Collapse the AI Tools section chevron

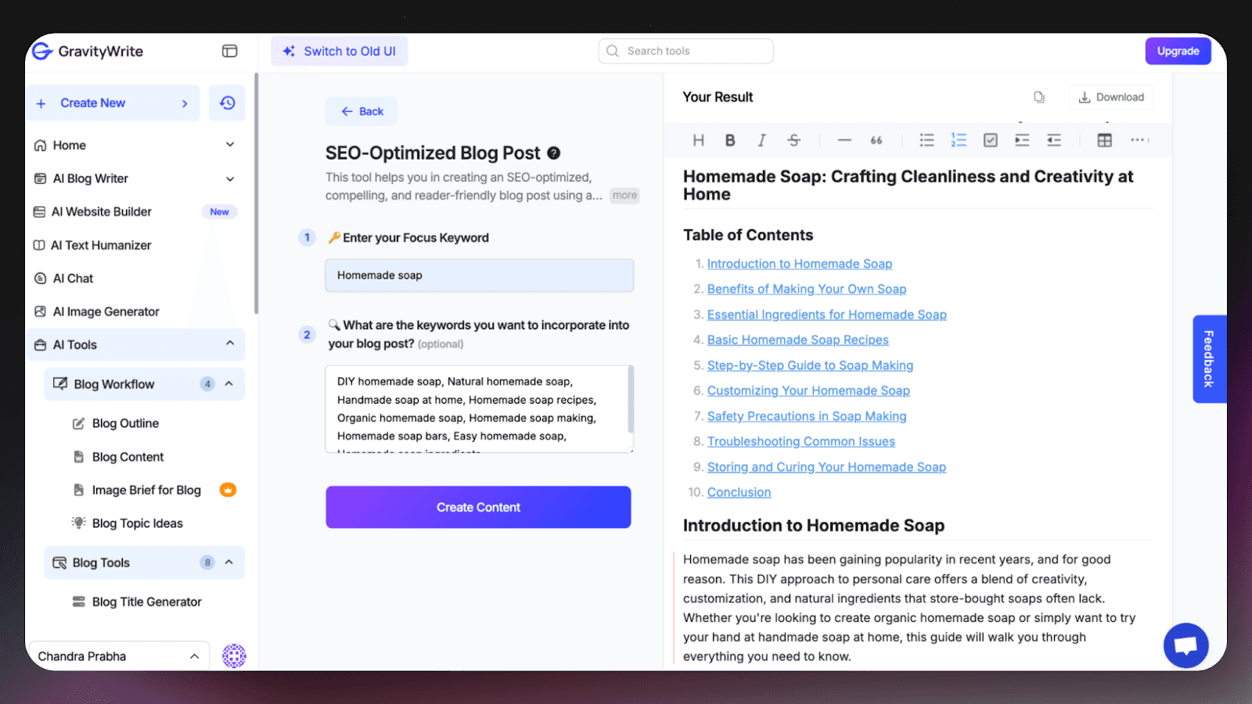[230, 343]
